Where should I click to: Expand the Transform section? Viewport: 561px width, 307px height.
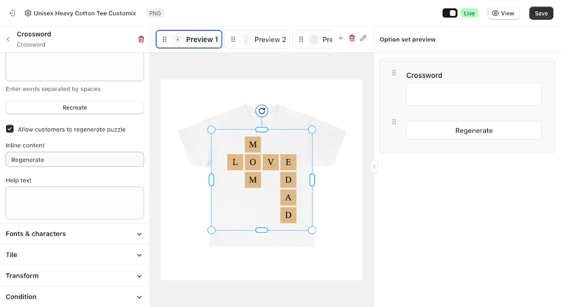tap(75, 276)
